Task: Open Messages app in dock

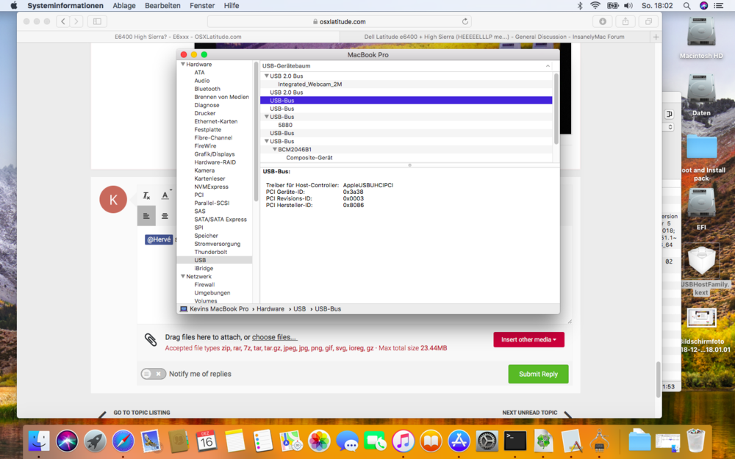Action: tap(347, 441)
